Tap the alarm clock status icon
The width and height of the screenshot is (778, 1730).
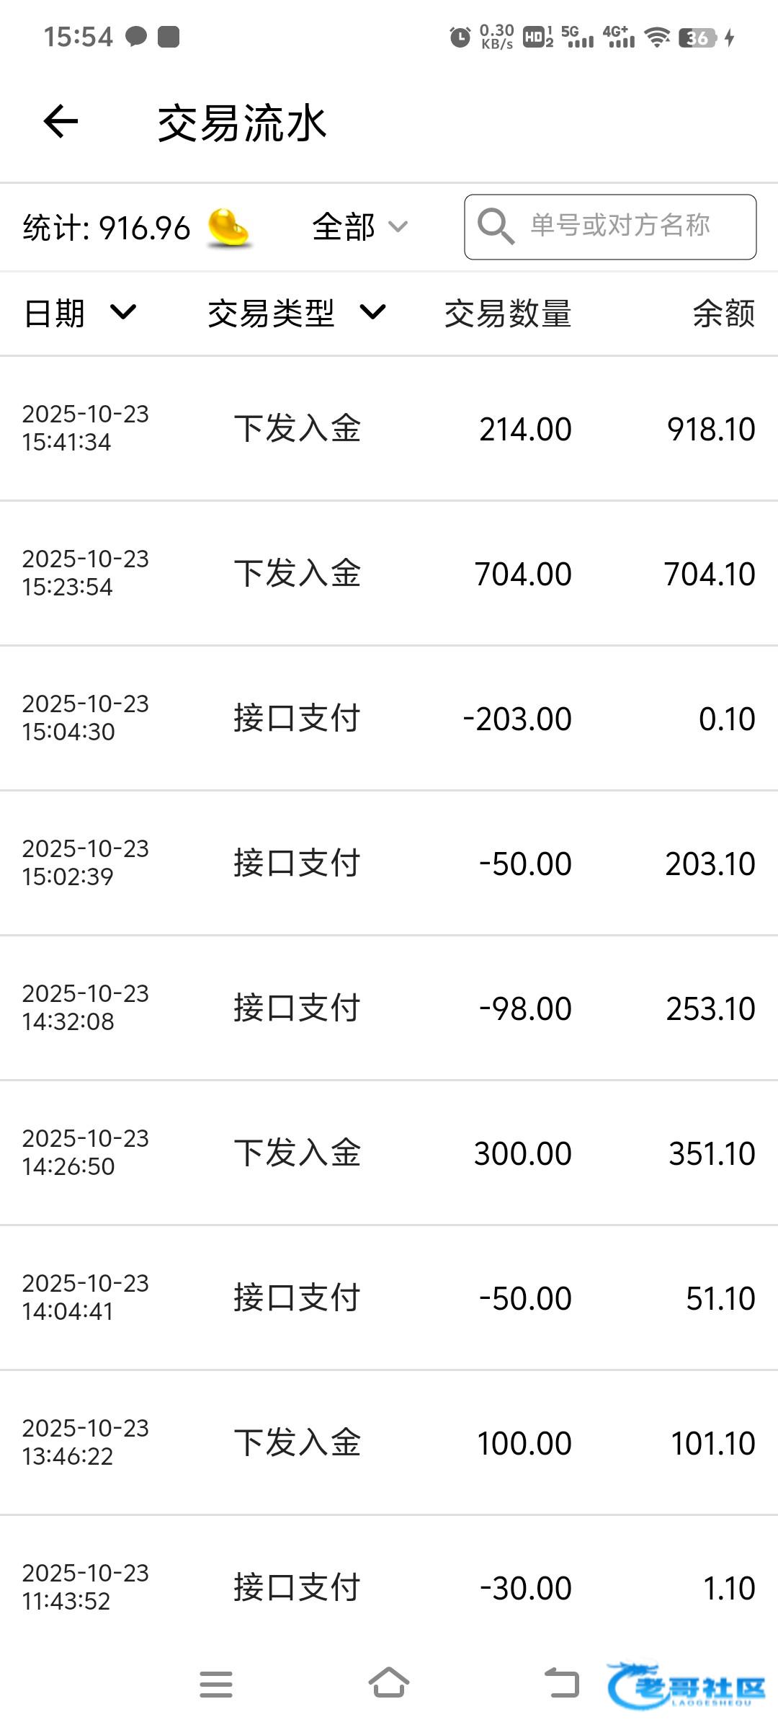click(x=460, y=37)
